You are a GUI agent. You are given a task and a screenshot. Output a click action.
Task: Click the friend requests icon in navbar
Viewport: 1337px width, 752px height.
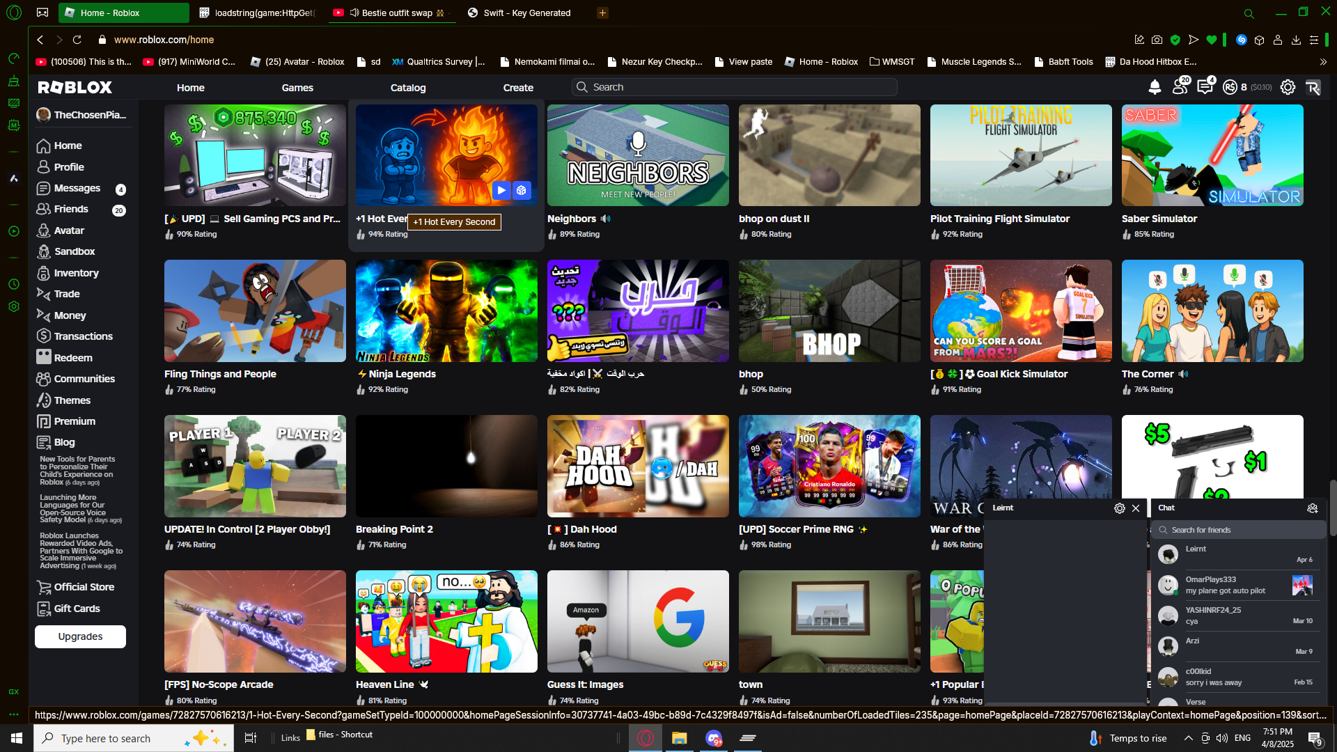[x=1180, y=87]
